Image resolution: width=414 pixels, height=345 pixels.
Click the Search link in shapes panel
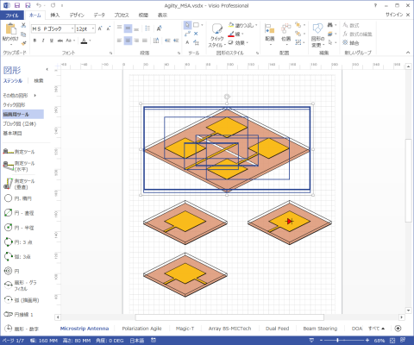39,81
